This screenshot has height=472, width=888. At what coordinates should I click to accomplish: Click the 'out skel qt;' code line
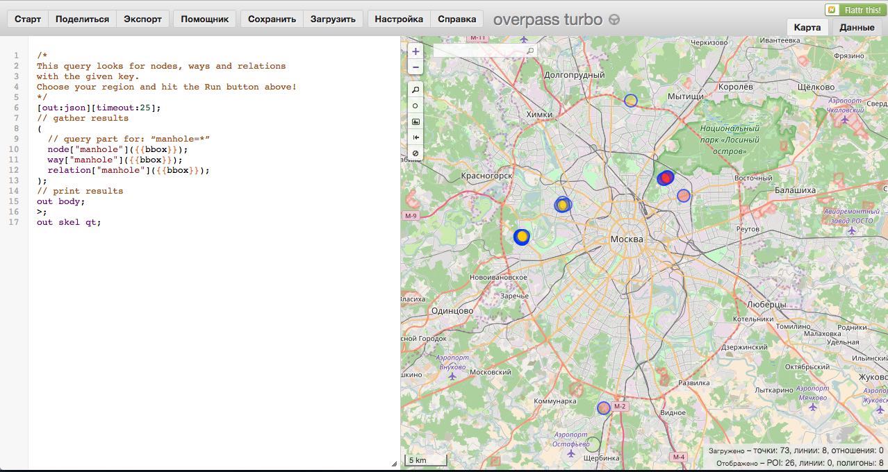69,222
